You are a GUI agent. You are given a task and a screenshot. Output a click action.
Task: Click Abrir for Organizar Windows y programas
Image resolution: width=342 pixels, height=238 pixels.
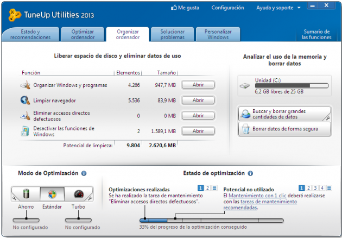(x=198, y=85)
